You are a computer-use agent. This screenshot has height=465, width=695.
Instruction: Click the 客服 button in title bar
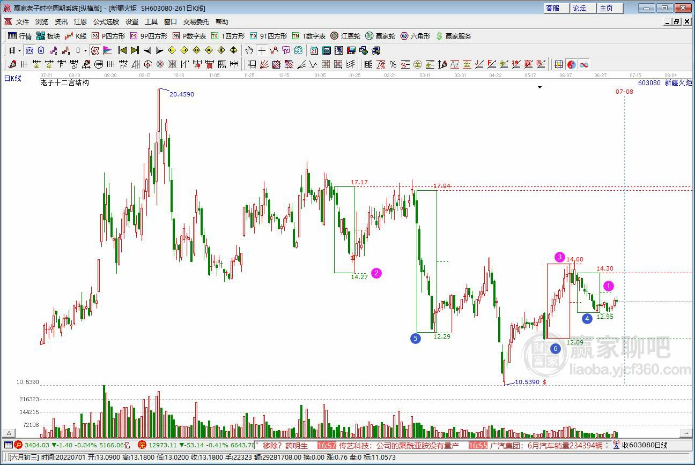pyautogui.click(x=557, y=8)
